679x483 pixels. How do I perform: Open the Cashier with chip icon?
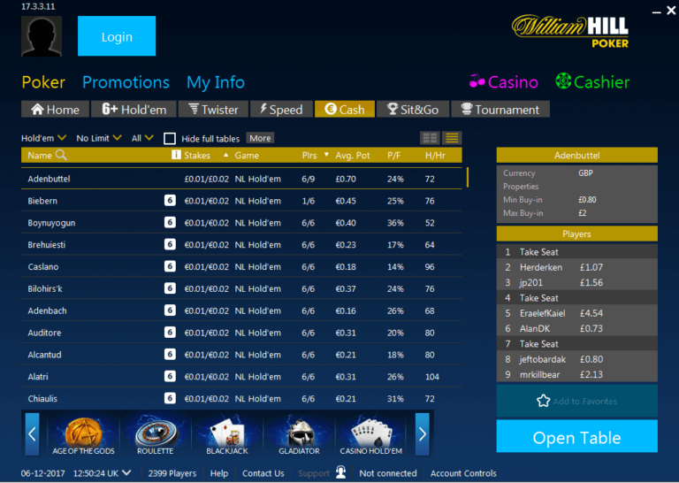point(592,82)
